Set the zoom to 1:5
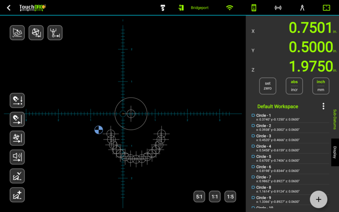Viewport: 339px width, 212px height. pos(230,197)
